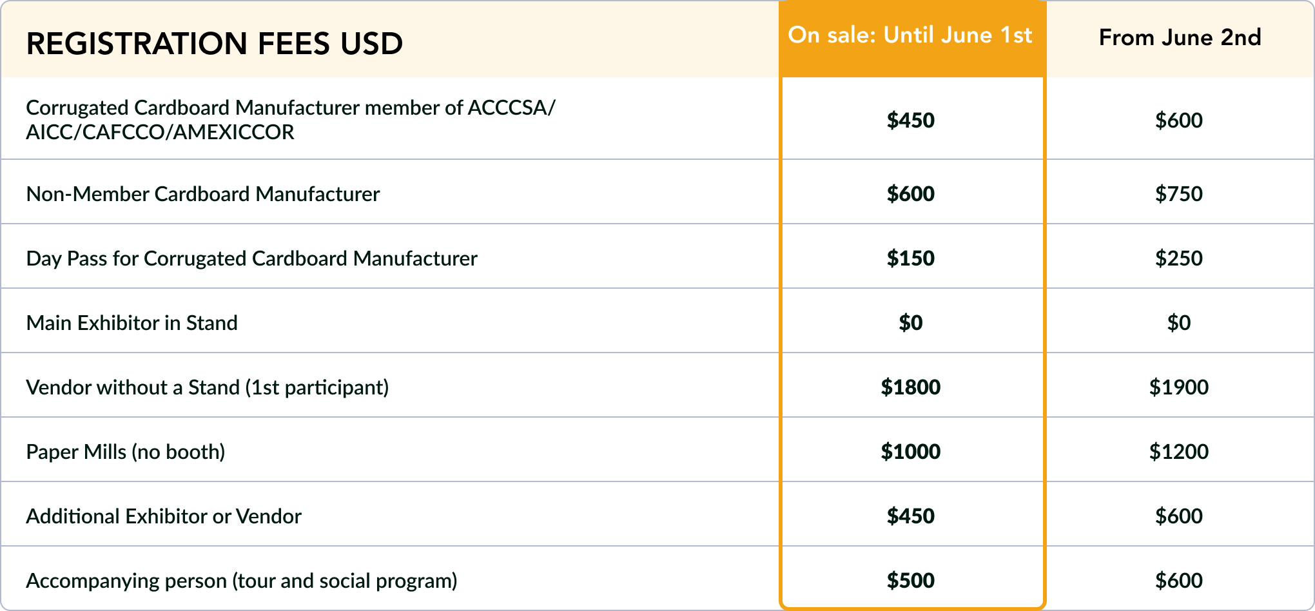The width and height of the screenshot is (1315, 611).
Task: Click the $1800 sale price for vendors
Action: (x=910, y=387)
